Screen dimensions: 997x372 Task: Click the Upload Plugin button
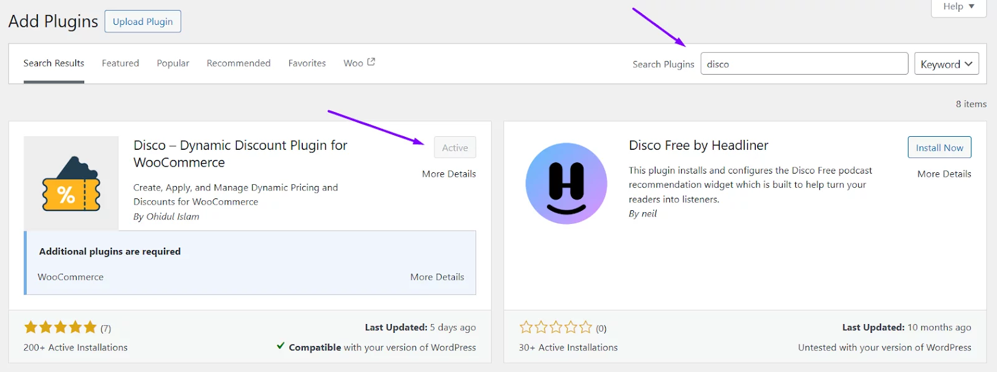(x=143, y=21)
